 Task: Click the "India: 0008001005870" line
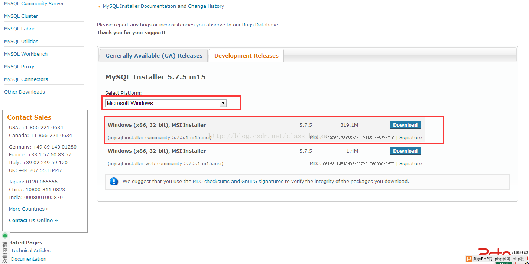point(36,198)
